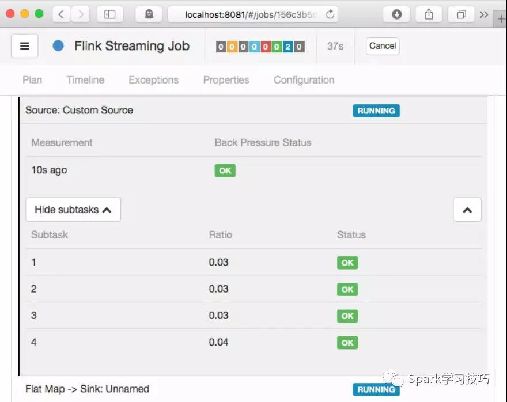Click the Ghostery ghost extension icon

coord(149,14)
